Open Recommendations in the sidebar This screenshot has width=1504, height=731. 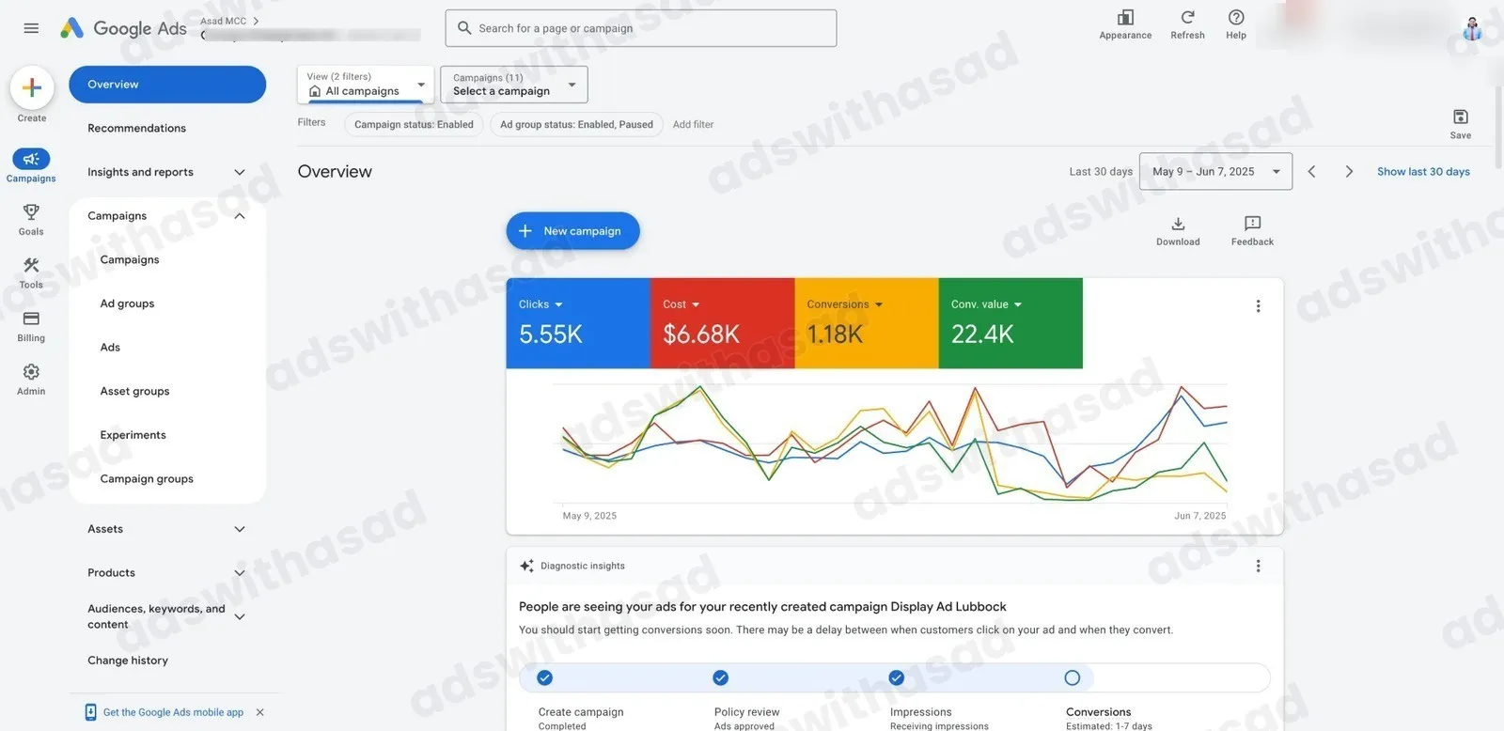136,128
